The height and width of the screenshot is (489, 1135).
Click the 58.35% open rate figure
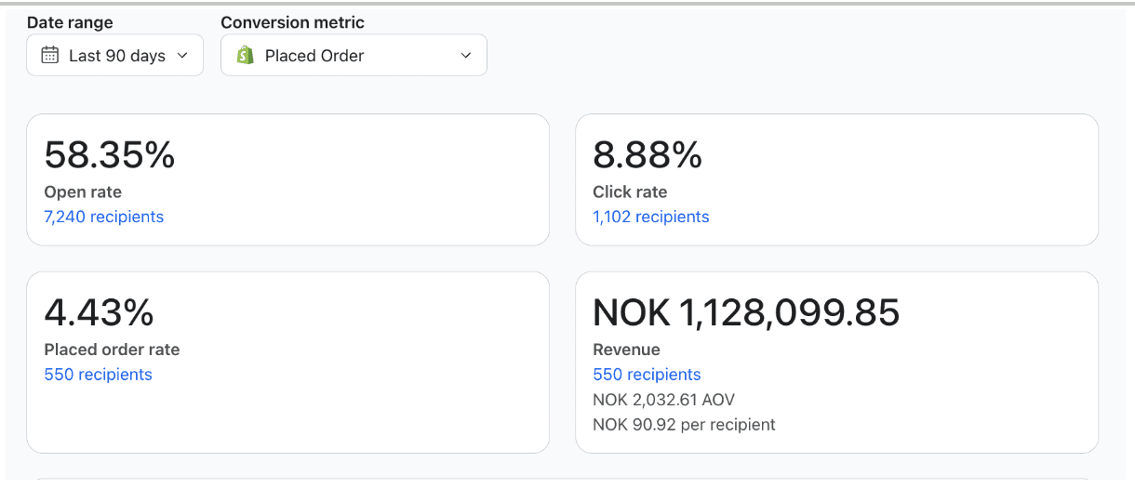coord(110,155)
